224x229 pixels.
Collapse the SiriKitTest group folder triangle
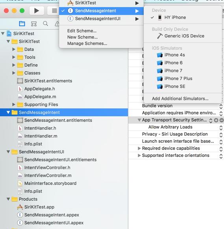pyautogui.click(x=8, y=41)
